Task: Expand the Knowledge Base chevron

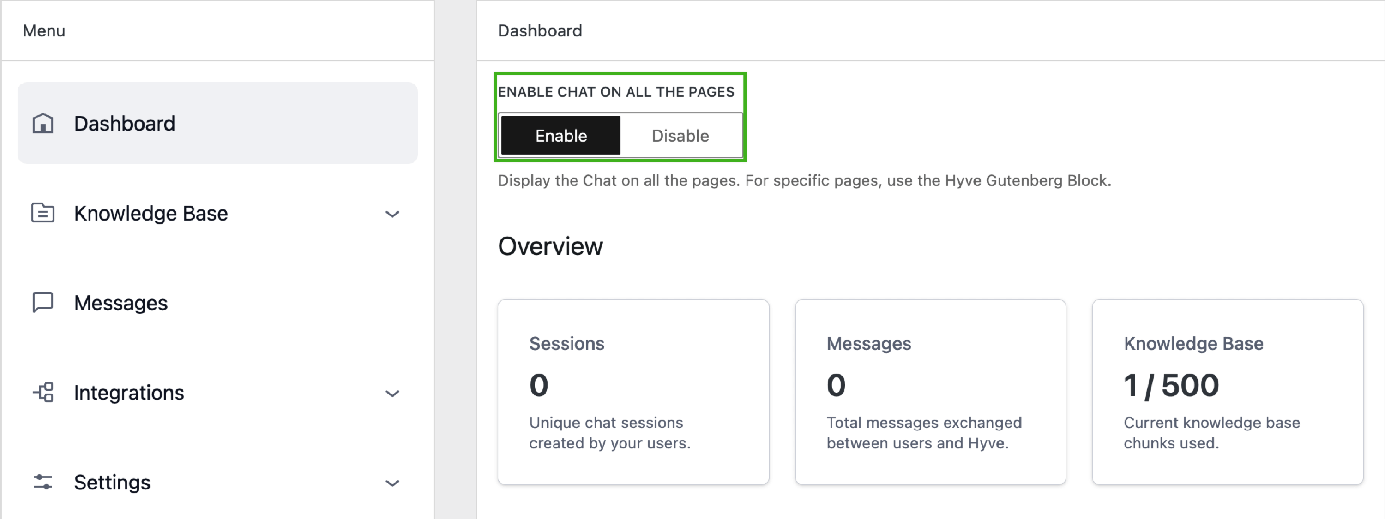Action: tap(392, 214)
